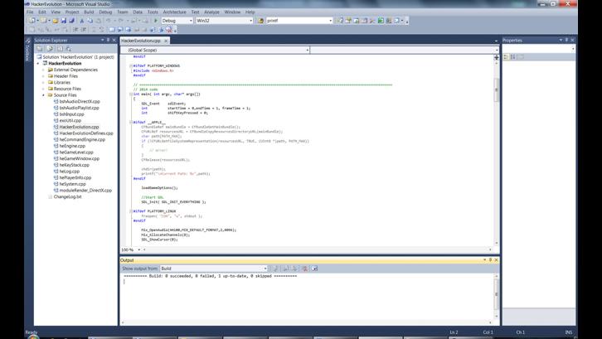The image size is (602, 339).
Task: Click the Alphabetical sort icon in Properties panel
Action: click(513, 57)
